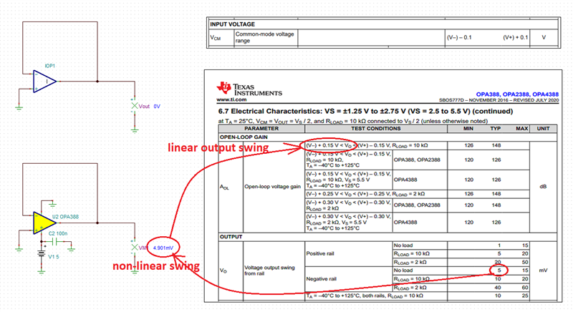The width and height of the screenshot is (573, 312).
Task: Click the V1 5 battery source symbol
Action: coord(42,254)
